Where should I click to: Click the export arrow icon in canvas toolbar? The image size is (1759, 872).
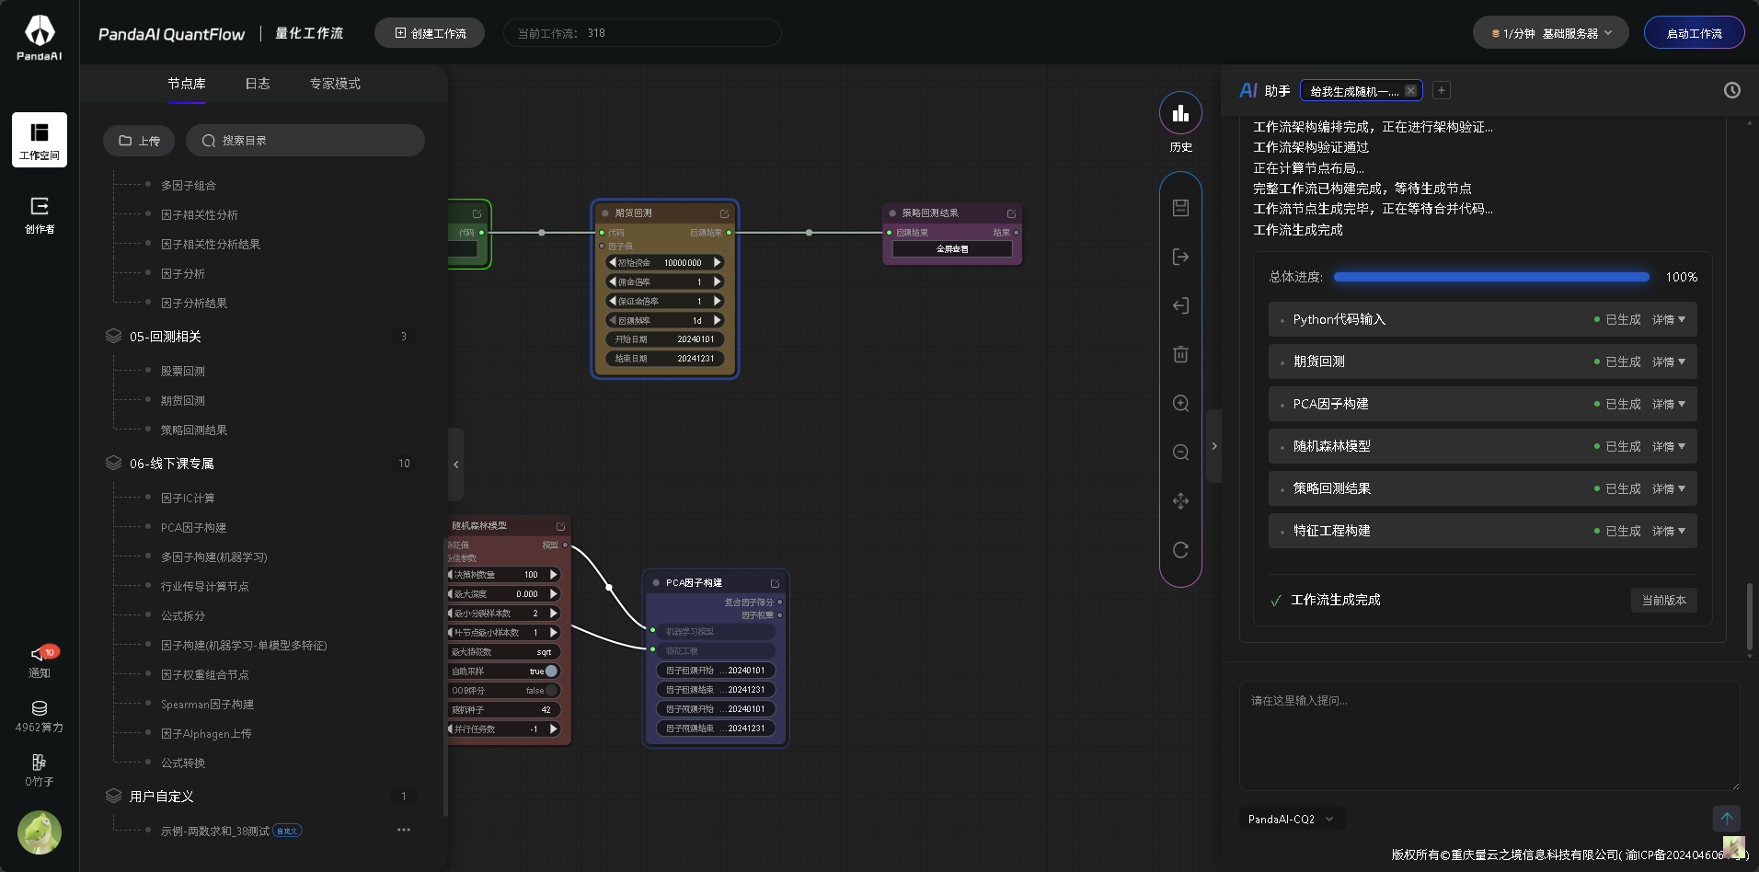point(1180,257)
